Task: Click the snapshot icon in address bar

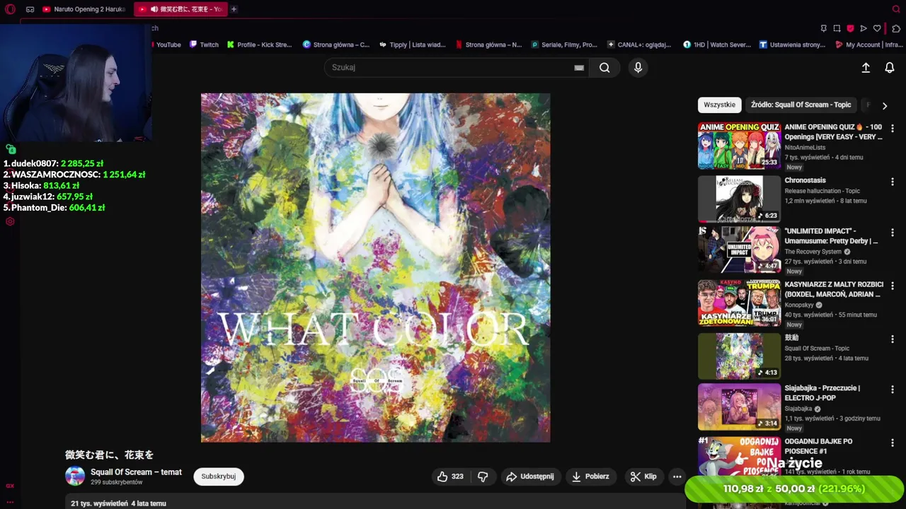Action: (837, 28)
